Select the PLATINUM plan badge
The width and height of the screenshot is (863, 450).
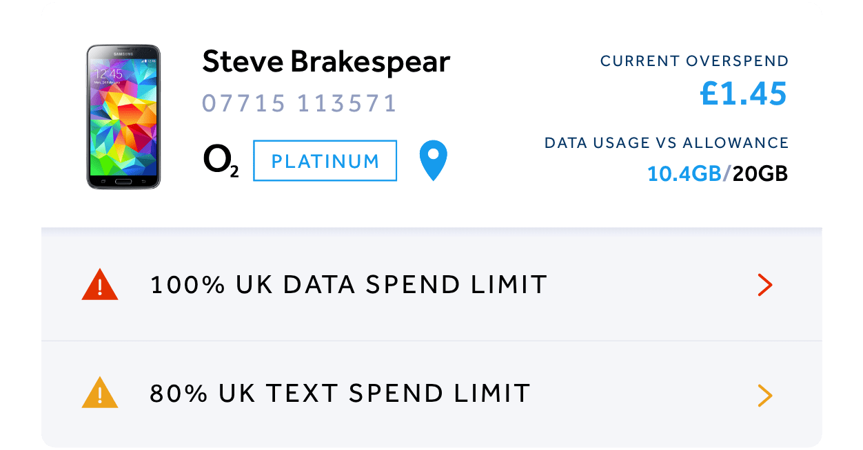(325, 161)
